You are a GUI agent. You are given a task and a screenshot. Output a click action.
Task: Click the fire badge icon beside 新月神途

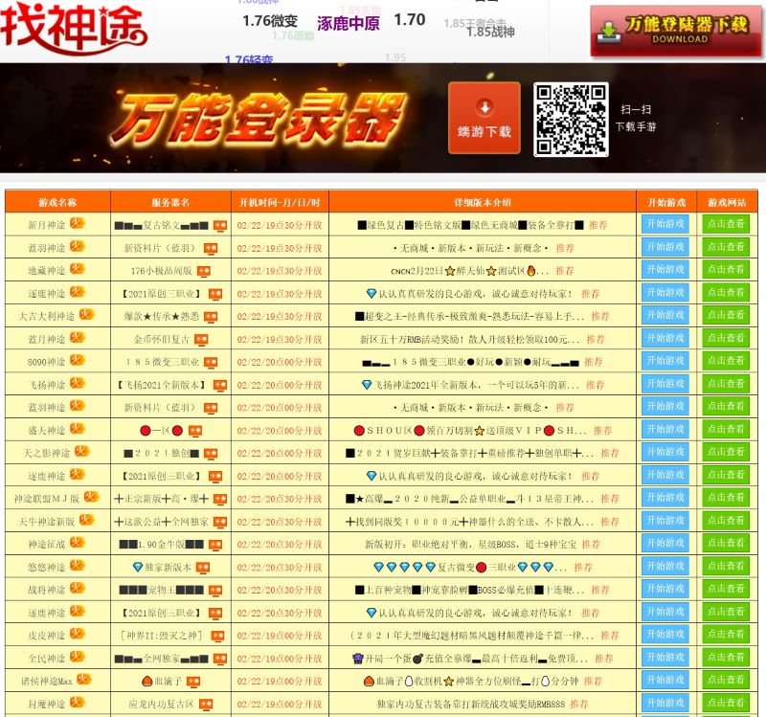78,224
